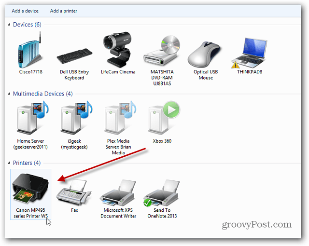Select the Dell USB Entry Keyboard icon
Viewport: 309px width, 246px height.
74,55
